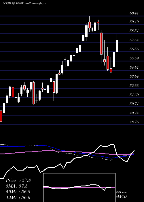Click the 50MA : 56.8 readout

tap(18, 192)
